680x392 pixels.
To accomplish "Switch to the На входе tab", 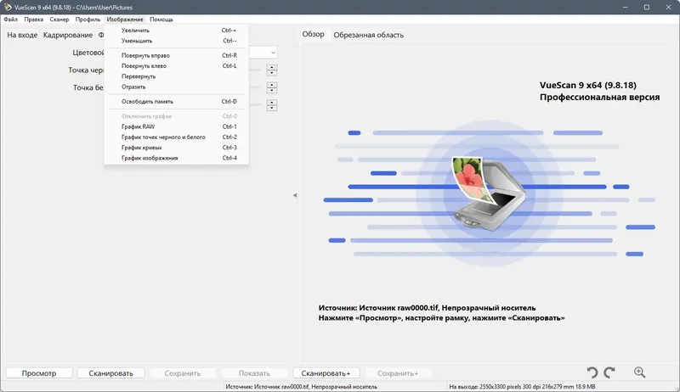I will pyautogui.click(x=22, y=35).
